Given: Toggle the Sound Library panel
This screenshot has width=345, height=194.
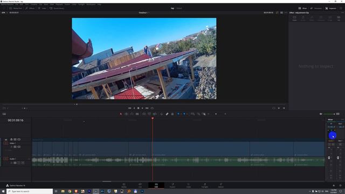Looking at the screenshot, I should tap(57, 8).
